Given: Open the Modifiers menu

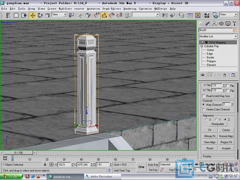Looking at the screenshot, I should pos(65,9).
